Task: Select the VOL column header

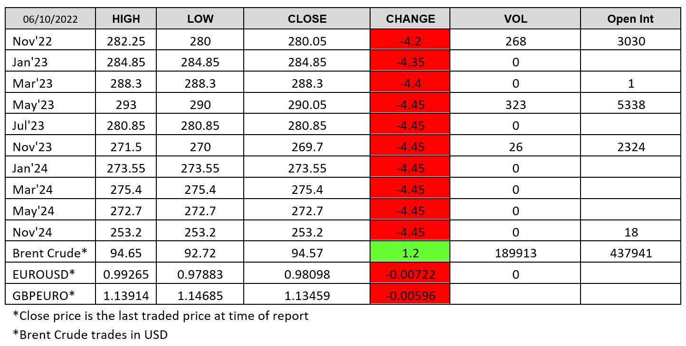Action: 515,19
